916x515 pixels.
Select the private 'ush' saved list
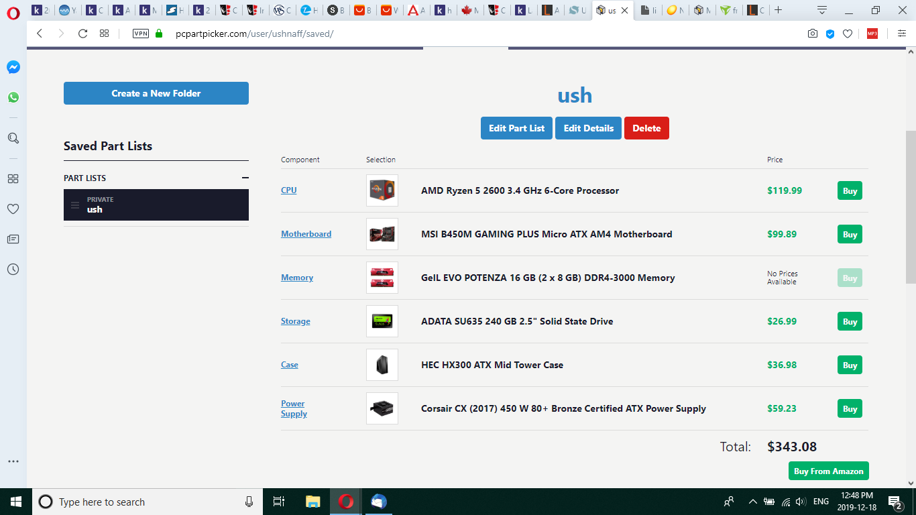point(156,205)
